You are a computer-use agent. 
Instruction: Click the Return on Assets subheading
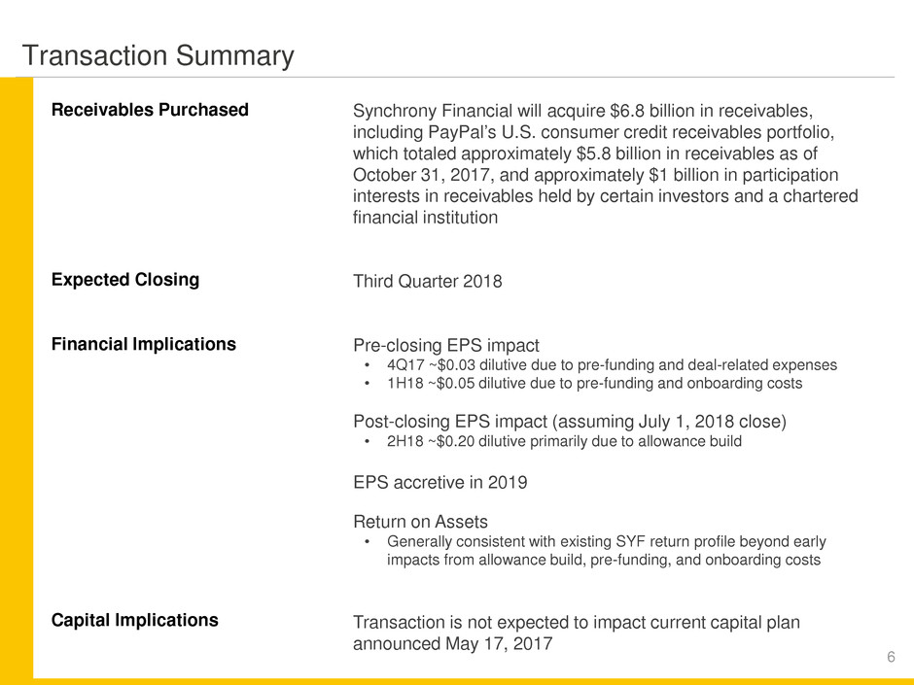click(x=420, y=522)
